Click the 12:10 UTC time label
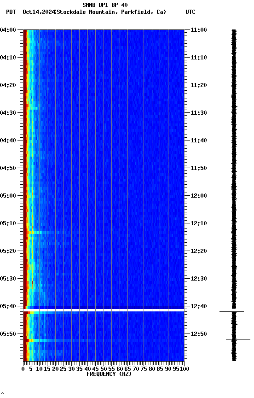The image size is (254, 398). point(199,223)
